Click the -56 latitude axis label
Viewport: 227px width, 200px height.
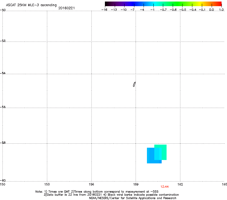3,107
